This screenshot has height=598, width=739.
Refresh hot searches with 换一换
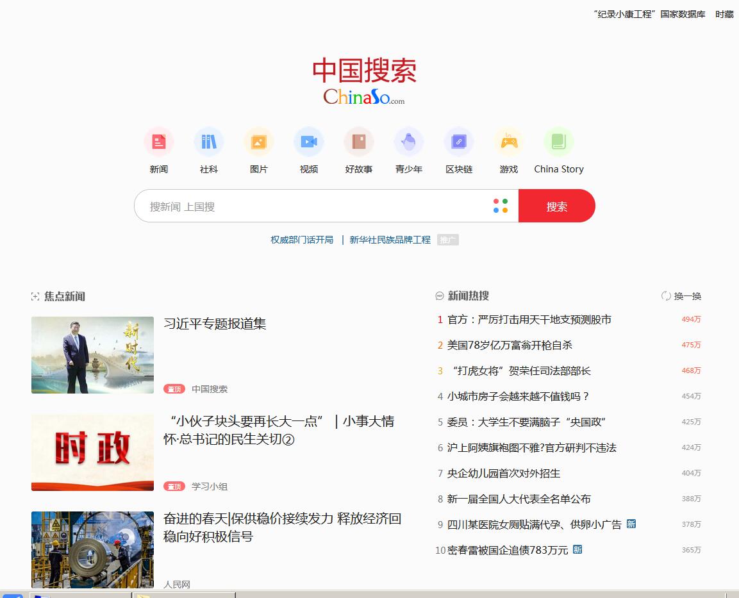pos(682,296)
